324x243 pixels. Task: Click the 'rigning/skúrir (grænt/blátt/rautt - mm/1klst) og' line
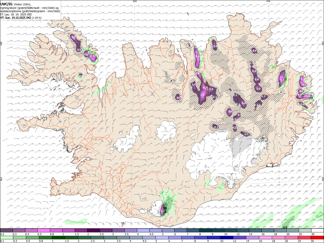(29, 8)
